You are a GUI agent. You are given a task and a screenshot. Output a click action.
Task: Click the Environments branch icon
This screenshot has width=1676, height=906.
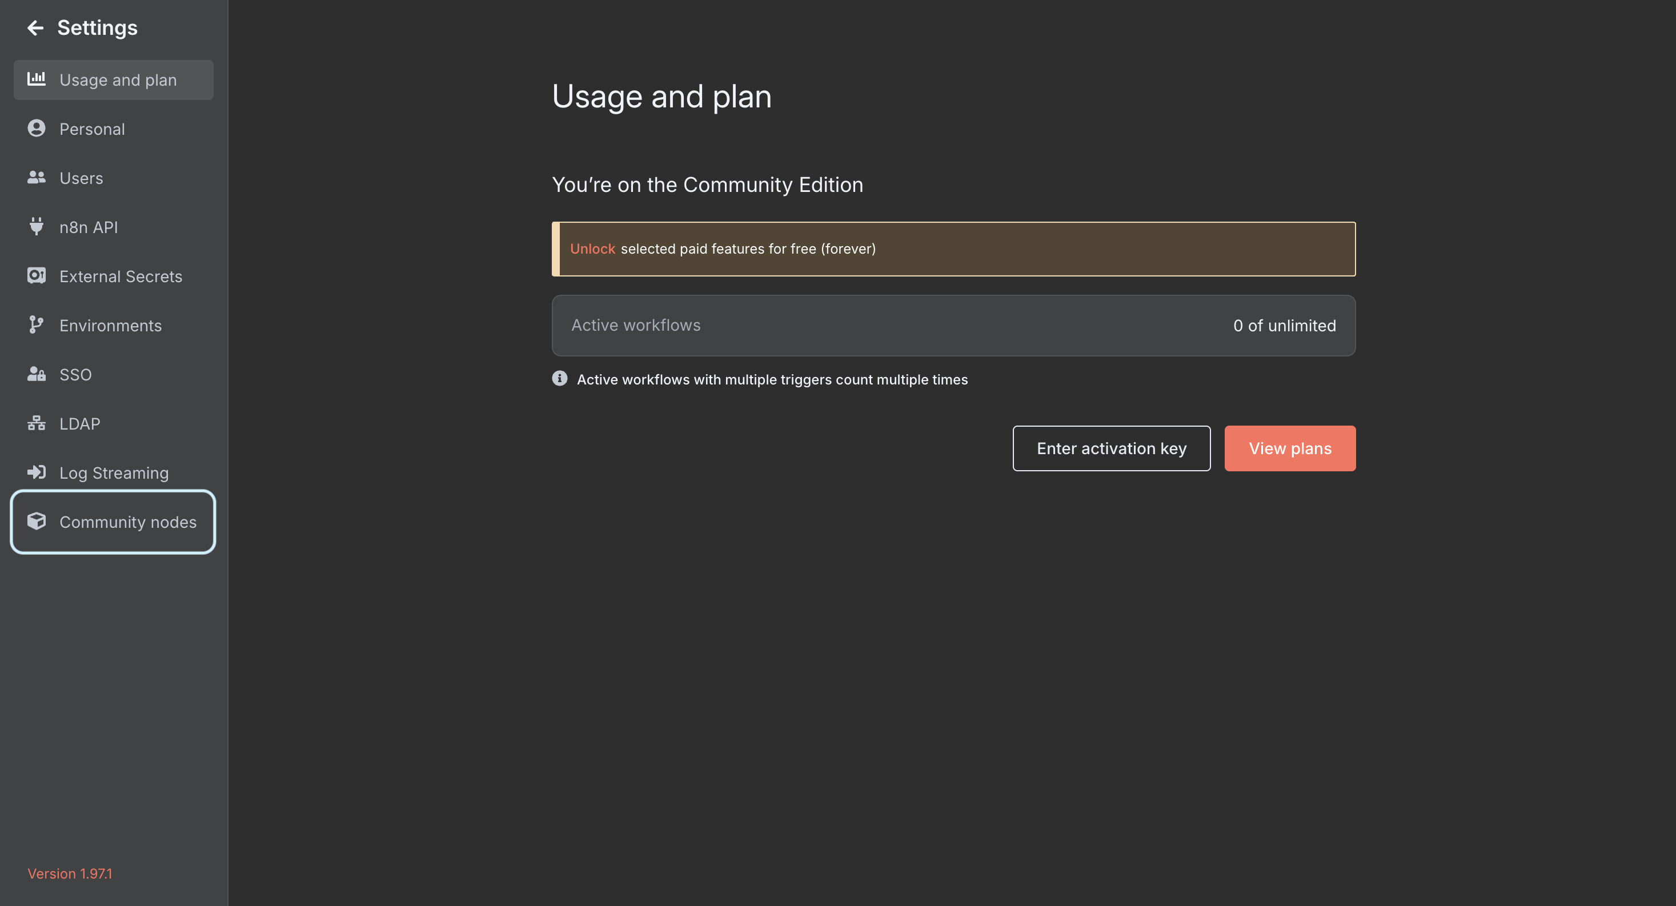pyautogui.click(x=37, y=325)
